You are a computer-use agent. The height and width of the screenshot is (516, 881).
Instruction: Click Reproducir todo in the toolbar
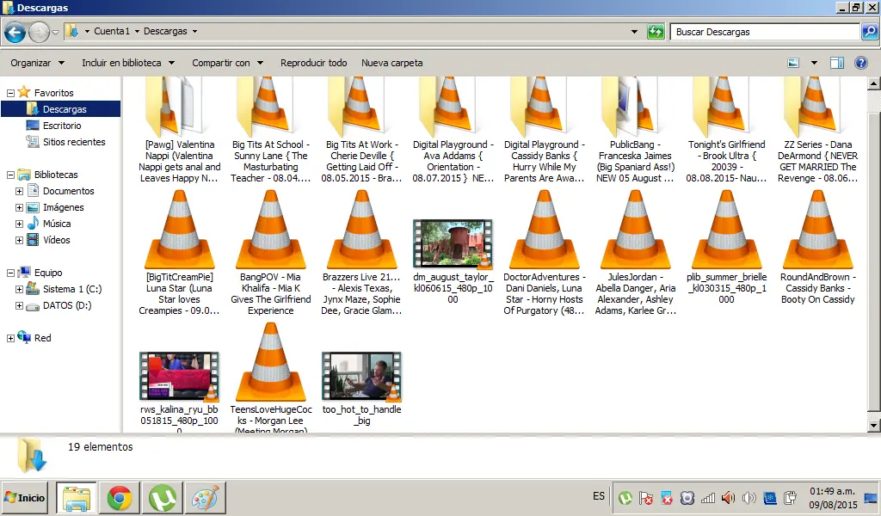(x=313, y=63)
